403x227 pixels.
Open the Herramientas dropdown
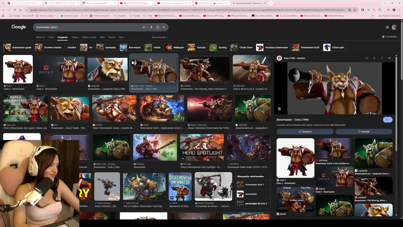click(160, 37)
